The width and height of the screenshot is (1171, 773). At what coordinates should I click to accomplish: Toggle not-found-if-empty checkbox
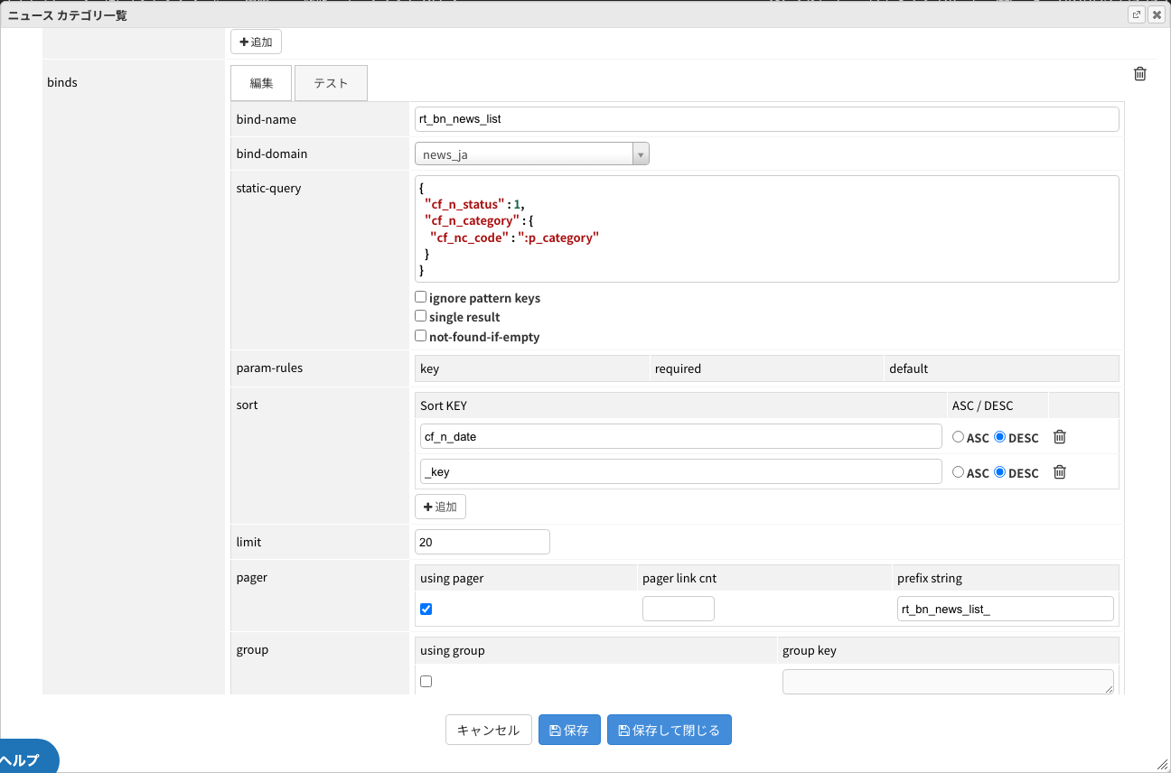(x=420, y=336)
